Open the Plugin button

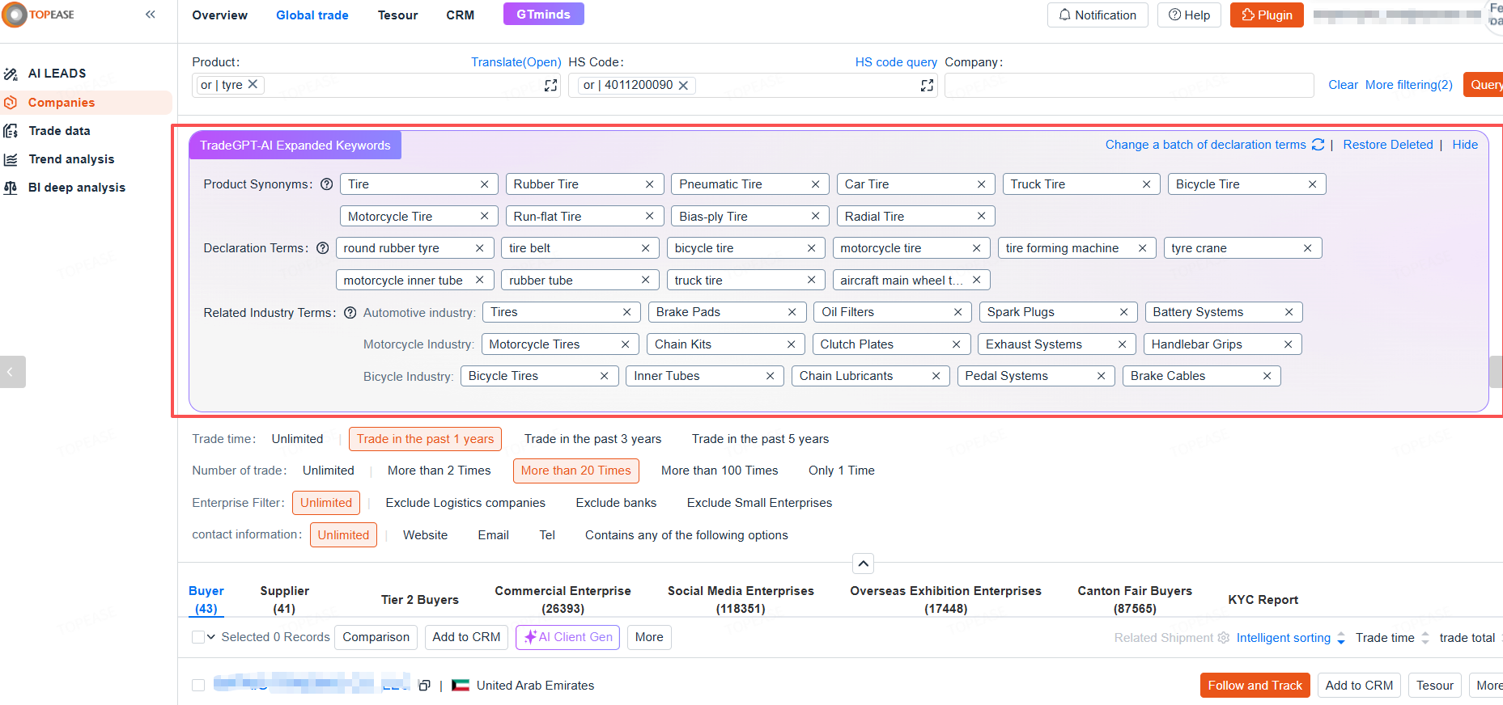tap(1267, 15)
